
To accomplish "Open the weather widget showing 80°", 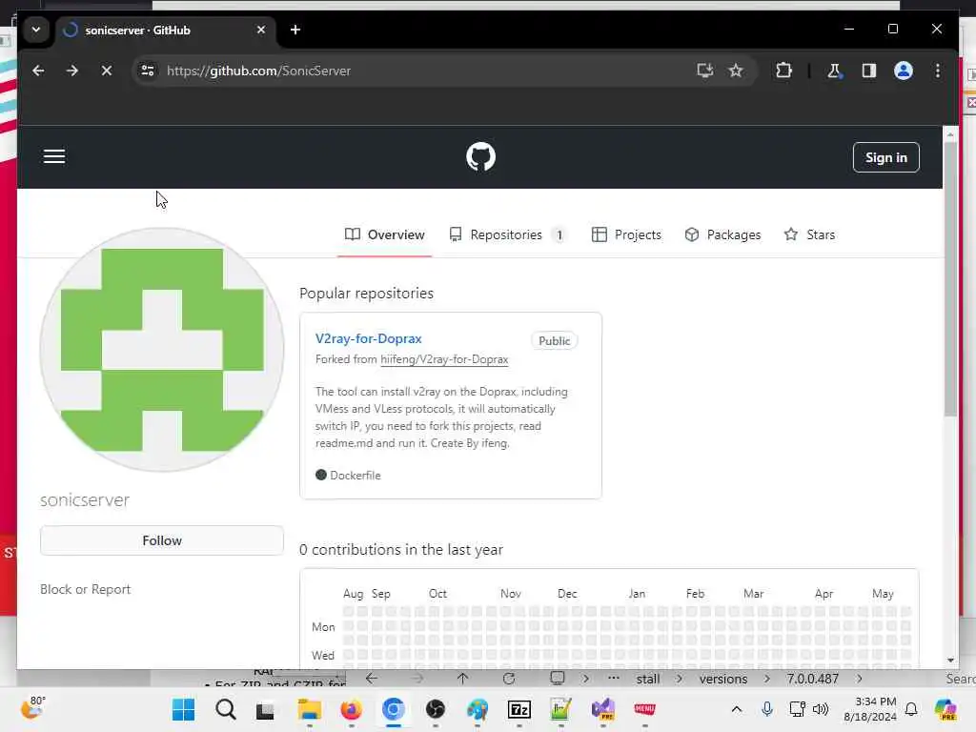I will pyautogui.click(x=33, y=708).
